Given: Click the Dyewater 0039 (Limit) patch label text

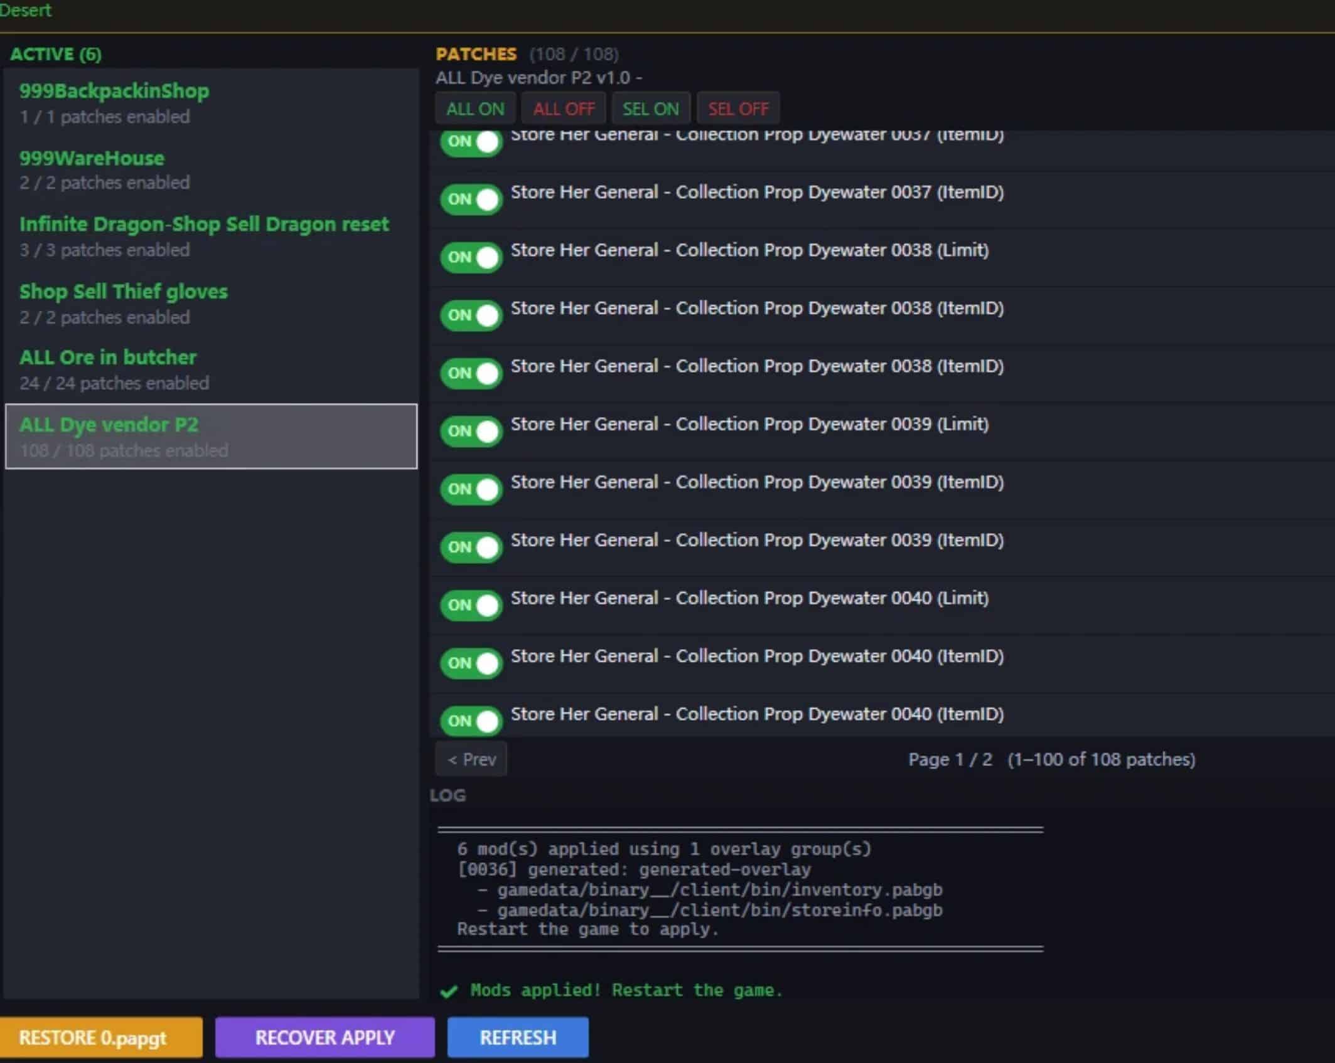Looking at the screenshot, I should 749,425.
